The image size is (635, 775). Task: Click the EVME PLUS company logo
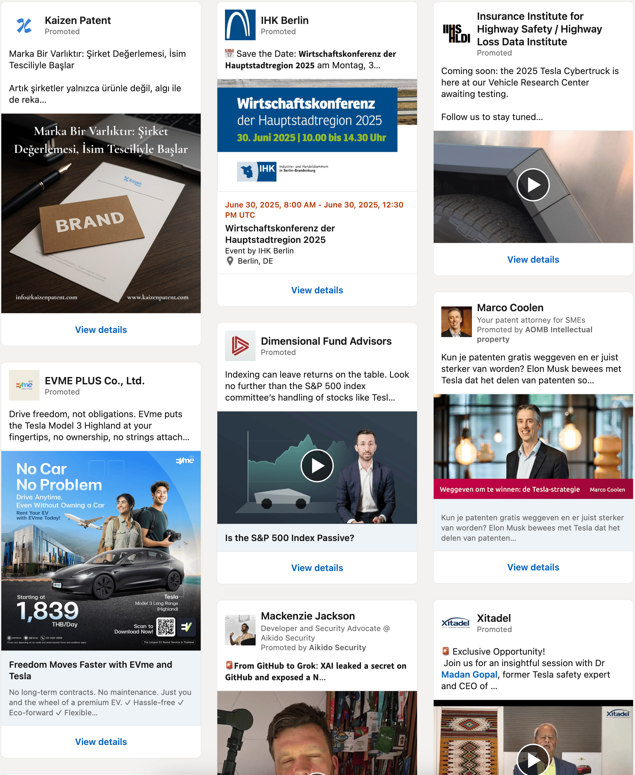[x=24, y=385]
